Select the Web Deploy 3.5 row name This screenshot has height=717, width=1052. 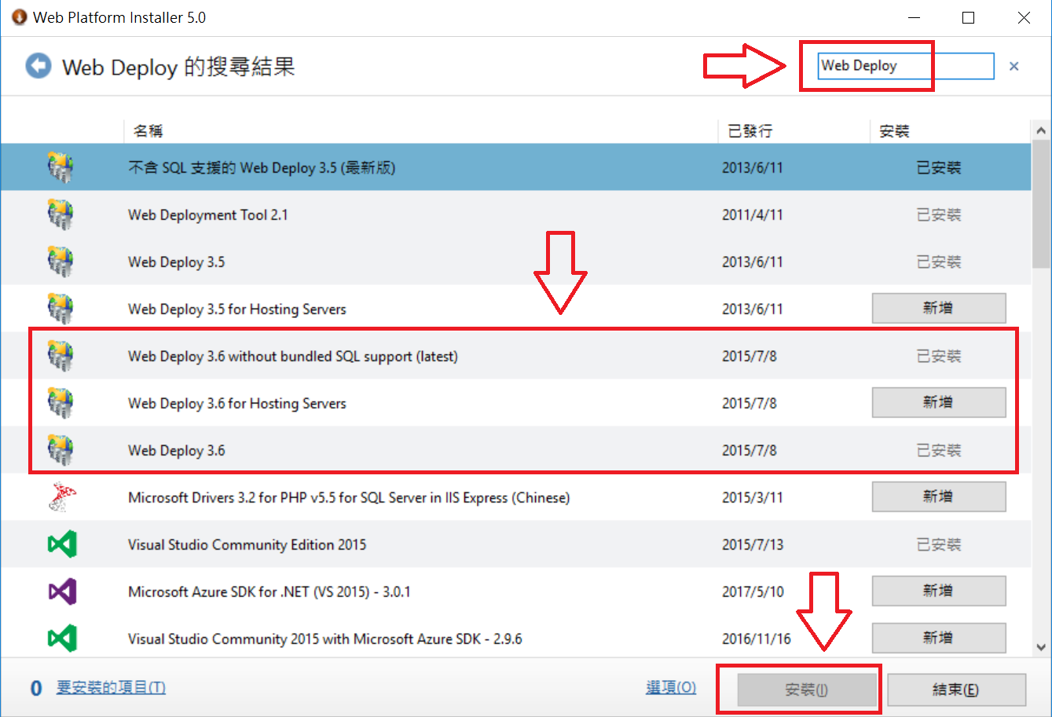pyautogui.click(x=176, y=262)
